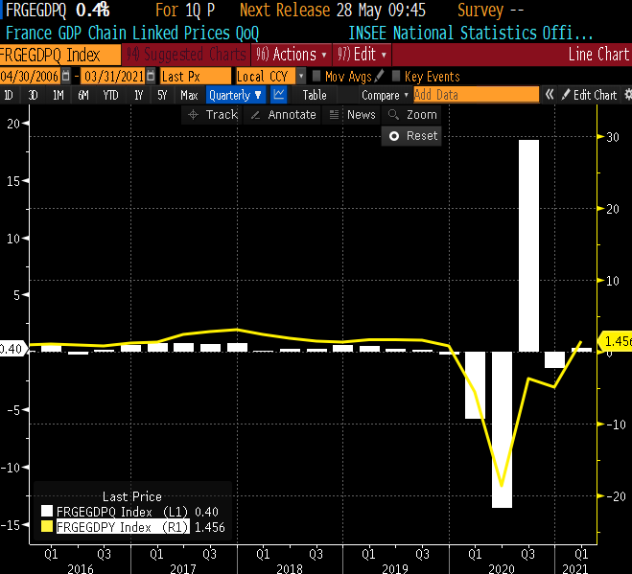This screenshot has height=574, width=632.
Task: Open the News overlay on chart
Action: tap(352, 115)
